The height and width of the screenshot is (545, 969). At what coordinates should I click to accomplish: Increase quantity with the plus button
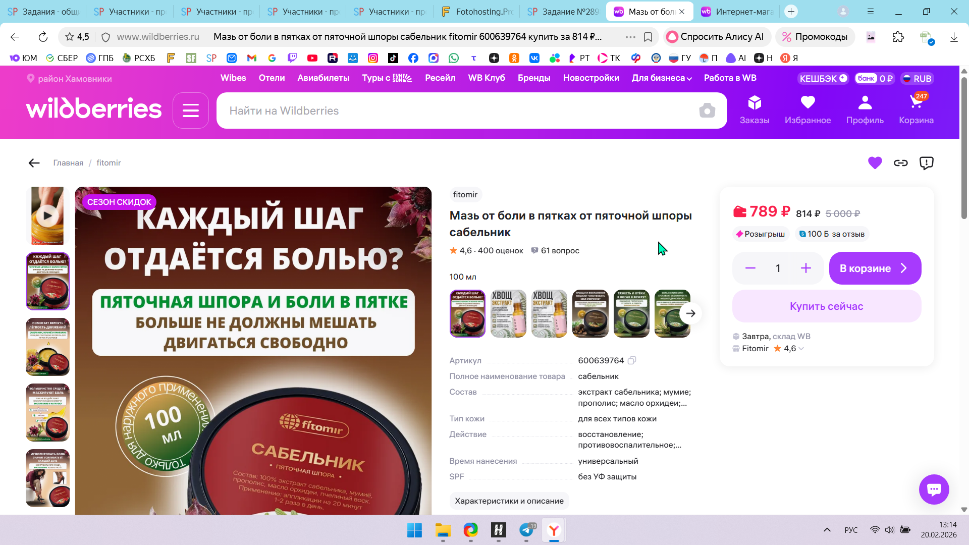tap(805, 268)
